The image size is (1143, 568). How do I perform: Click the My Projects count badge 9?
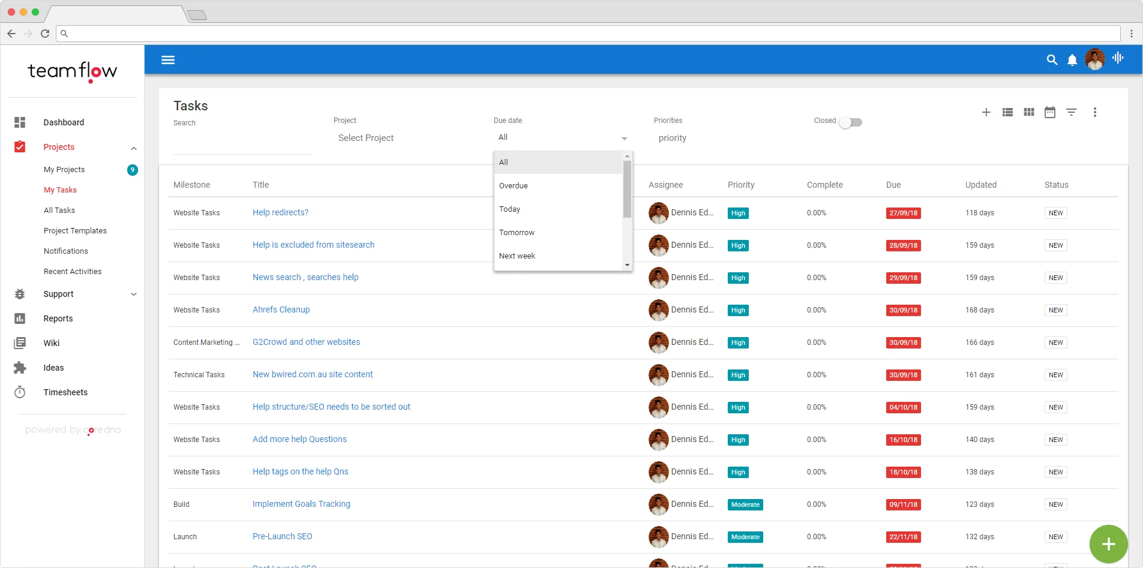(133, 170)
